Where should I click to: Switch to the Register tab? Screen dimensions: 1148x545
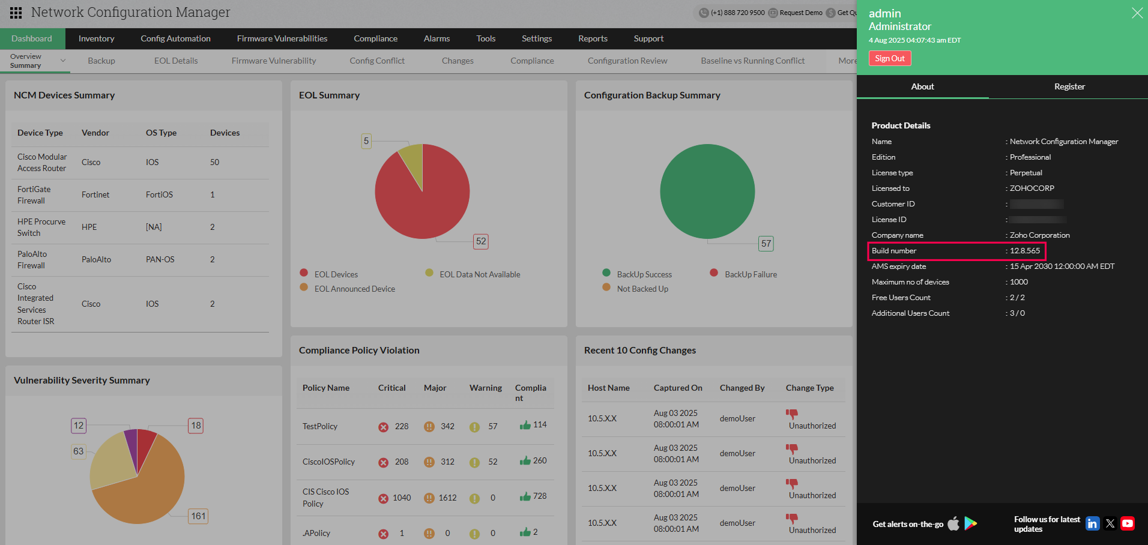(x=1069, y=86)
